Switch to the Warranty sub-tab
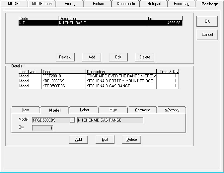The width and height of the screenshot is (224, 173). coord(172,110)
